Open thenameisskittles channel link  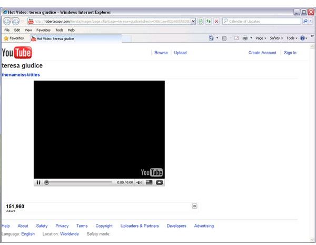click(21, 75)
